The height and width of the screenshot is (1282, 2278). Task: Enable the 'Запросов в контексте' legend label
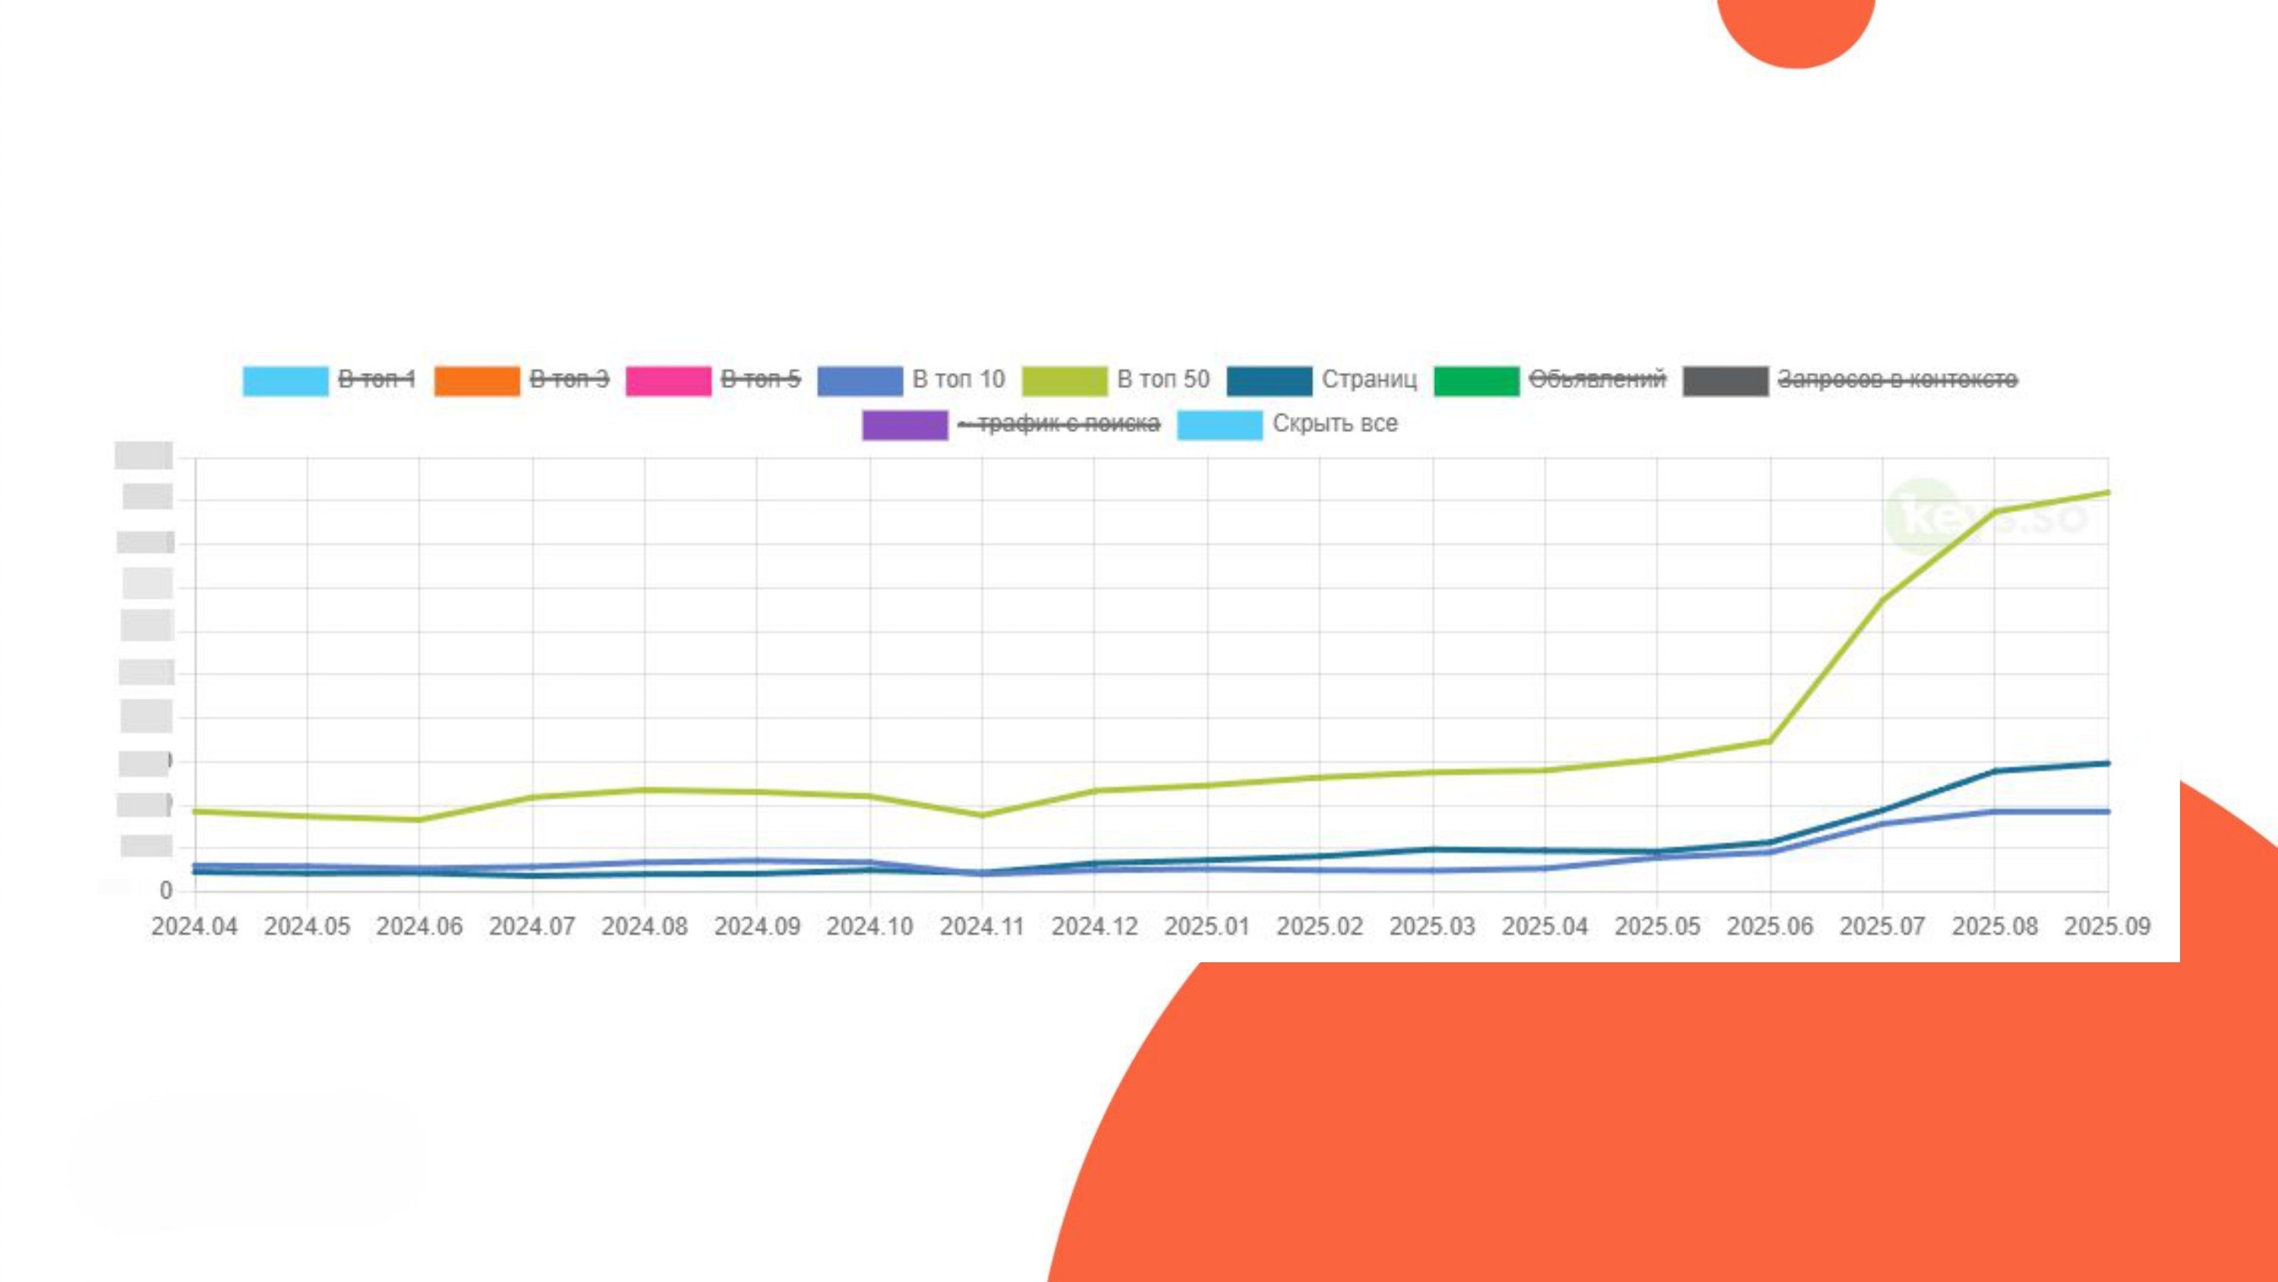point(1898,380)
